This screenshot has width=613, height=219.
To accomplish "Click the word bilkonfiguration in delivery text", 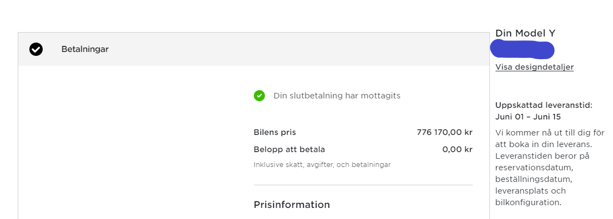I will [528, 202].
